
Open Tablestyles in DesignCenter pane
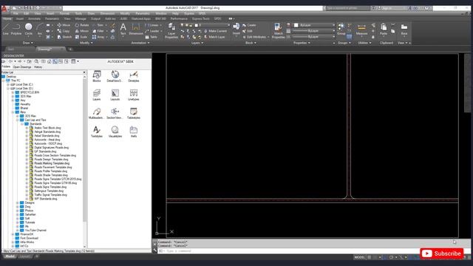[x=133, y=113]
